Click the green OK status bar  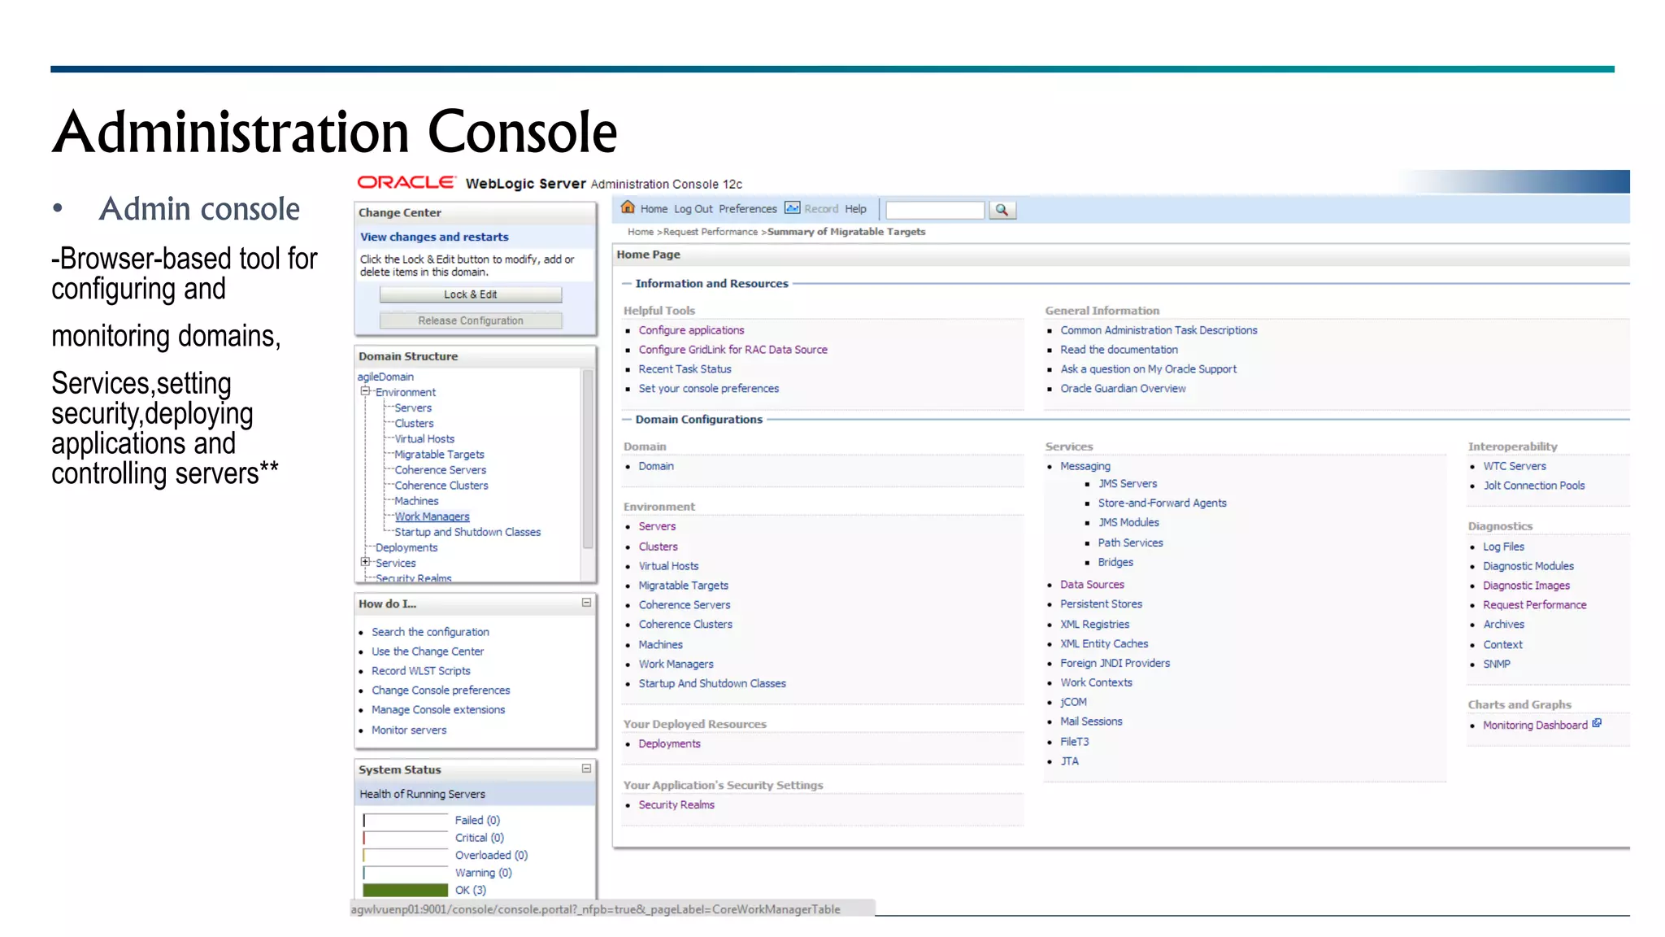pyautogui.click(x=405, y=890)
